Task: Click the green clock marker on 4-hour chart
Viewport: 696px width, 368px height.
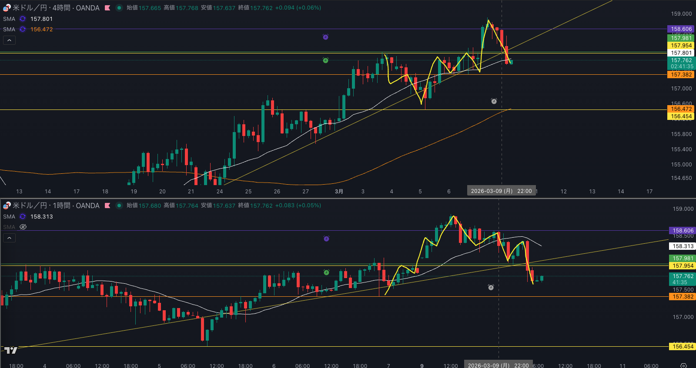Action: (x=325, y=60)
